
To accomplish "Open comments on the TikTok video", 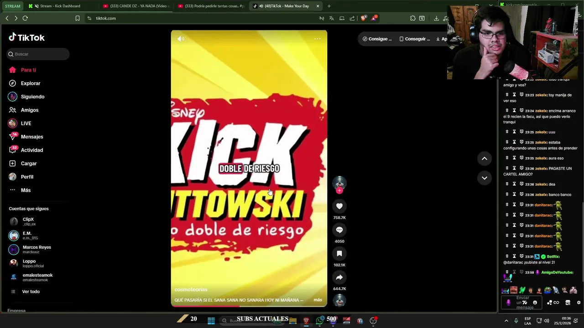I will (x=339, y=230).
